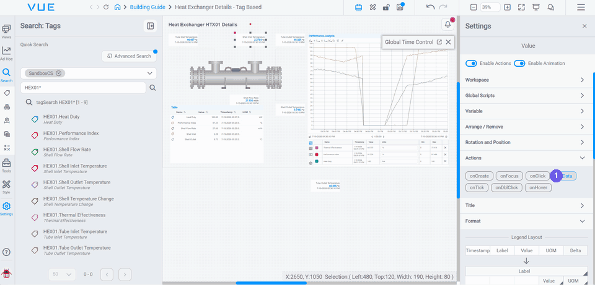Zoom in with the plus button

point(508,7)
